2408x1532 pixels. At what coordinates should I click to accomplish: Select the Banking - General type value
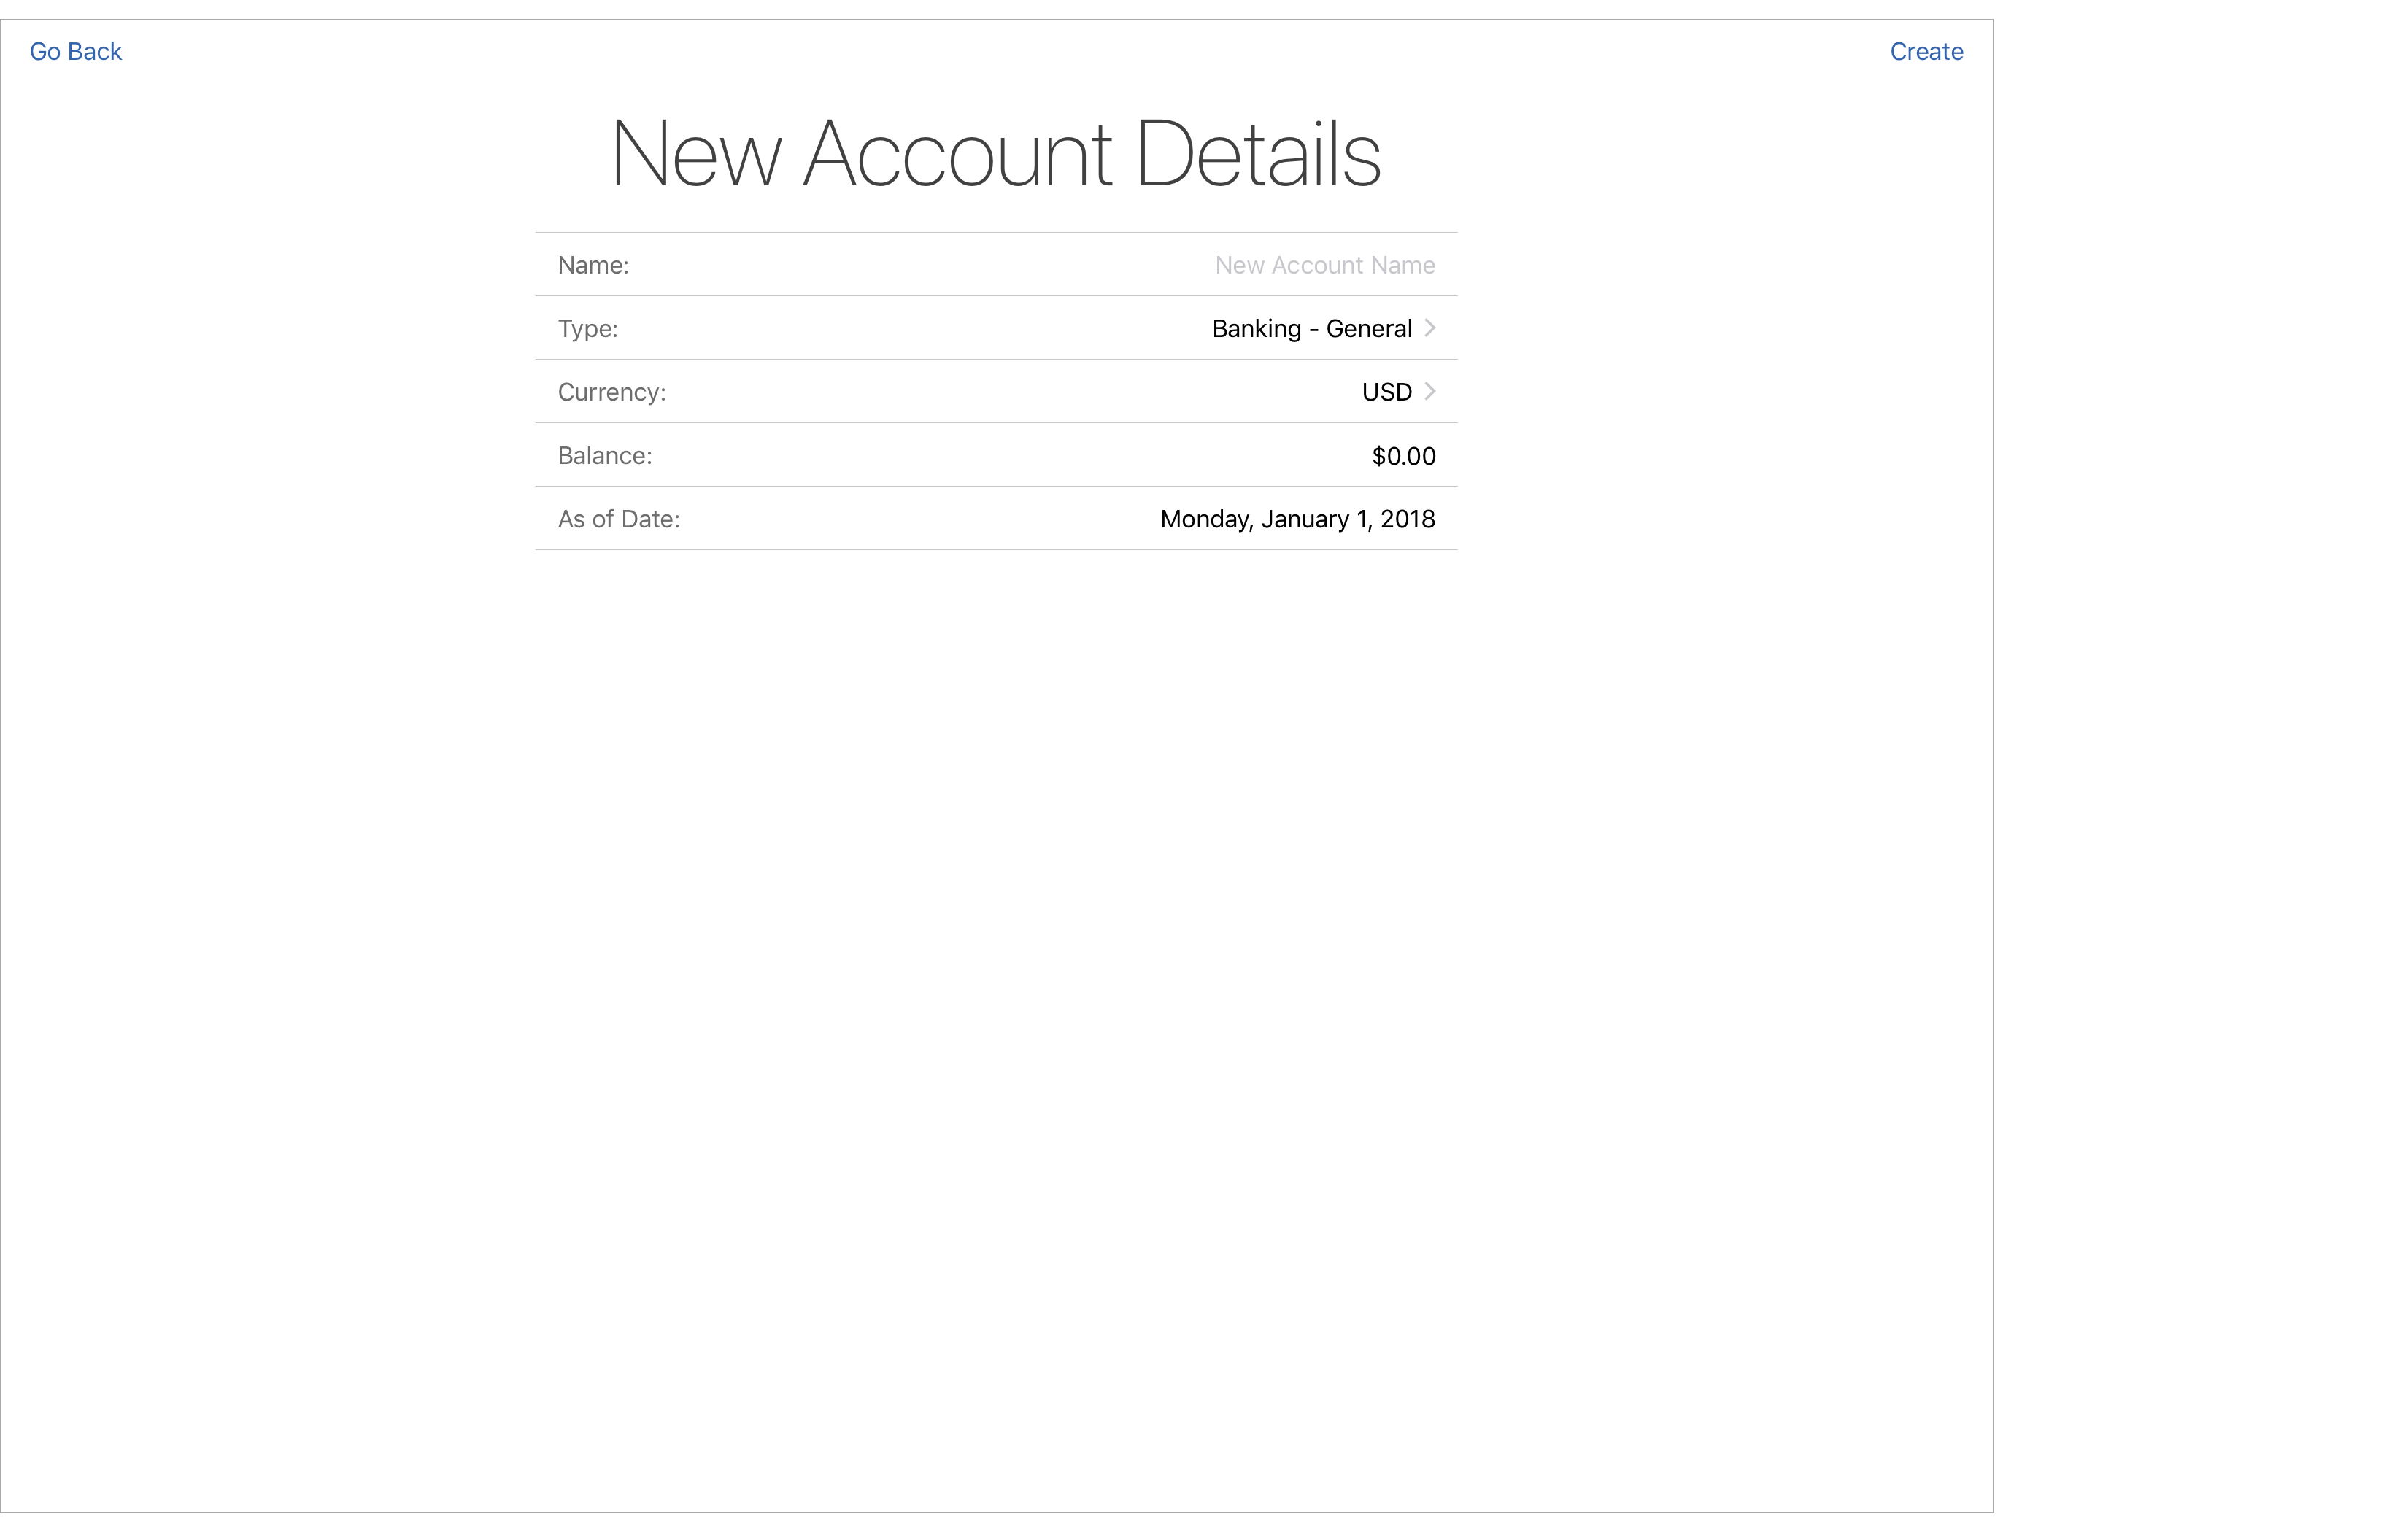1310,328
